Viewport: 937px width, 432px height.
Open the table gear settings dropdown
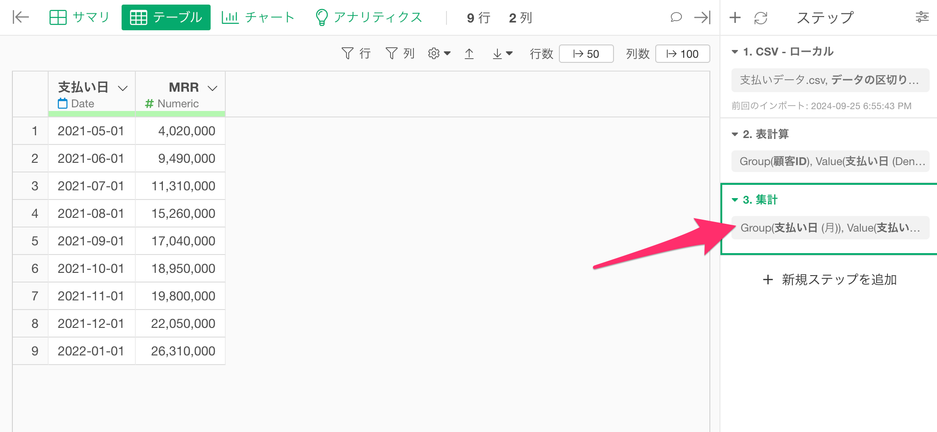click(439, 54)
